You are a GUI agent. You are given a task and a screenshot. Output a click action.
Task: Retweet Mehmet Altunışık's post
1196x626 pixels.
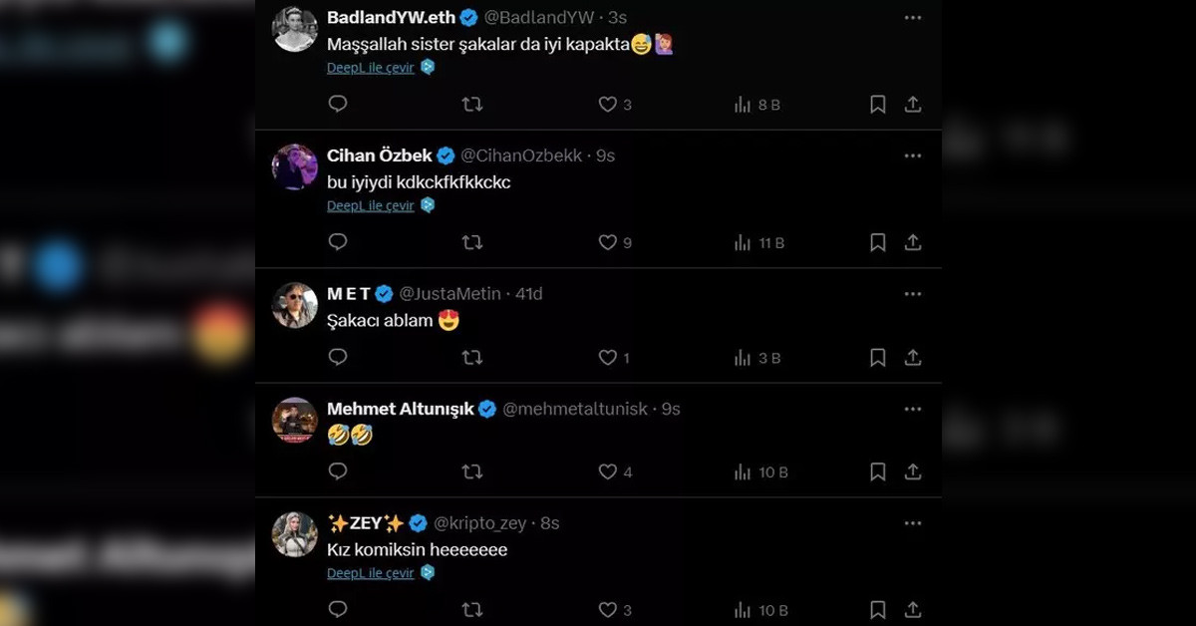(x=472, y=471)
